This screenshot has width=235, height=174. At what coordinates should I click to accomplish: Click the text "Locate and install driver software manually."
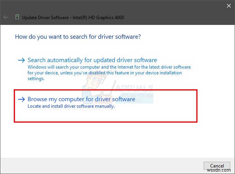71,106
